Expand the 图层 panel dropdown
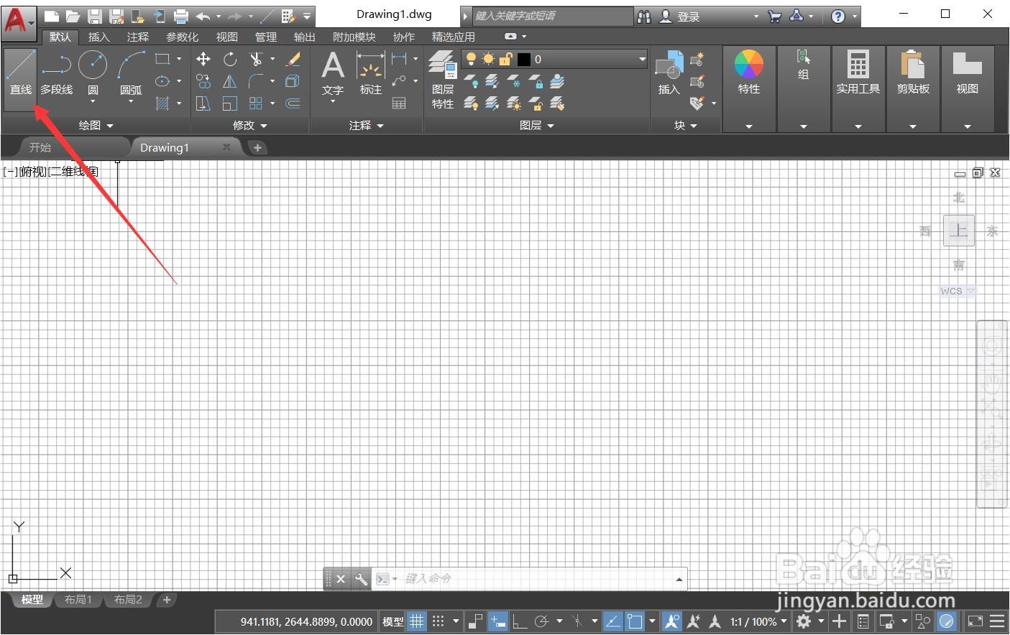1010x635 pixels. (x=536, y=125)
